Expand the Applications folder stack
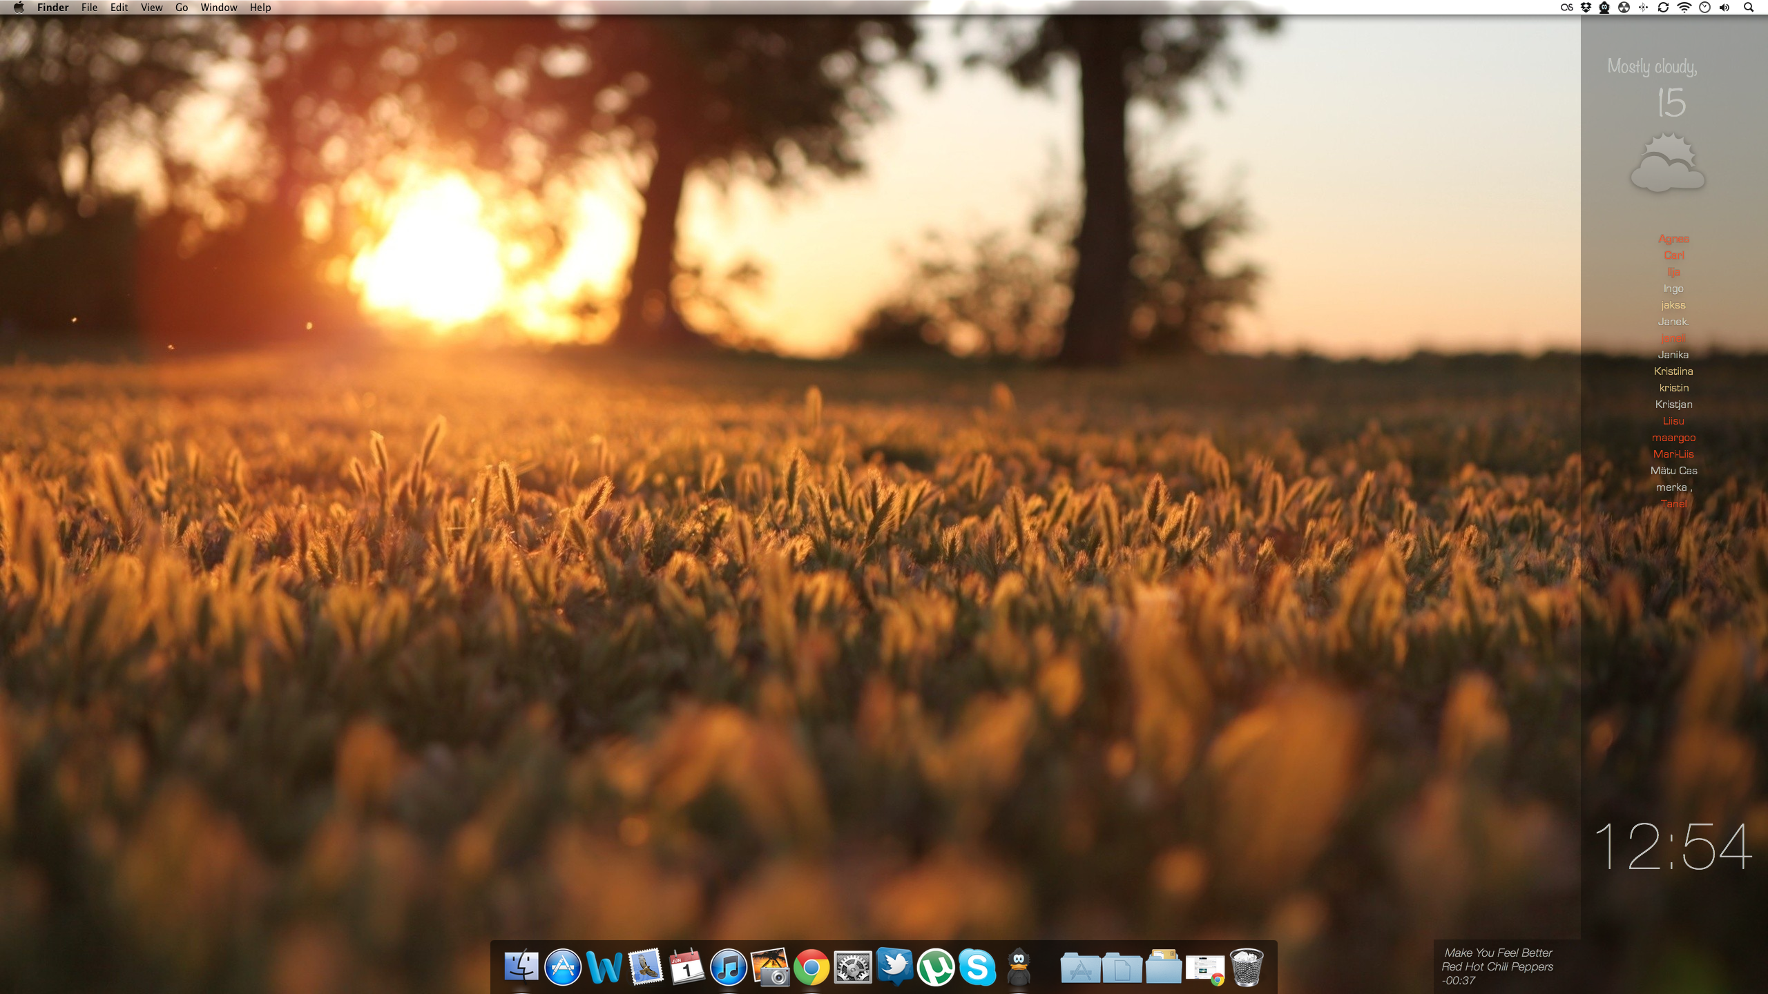 pos(1080,967)
